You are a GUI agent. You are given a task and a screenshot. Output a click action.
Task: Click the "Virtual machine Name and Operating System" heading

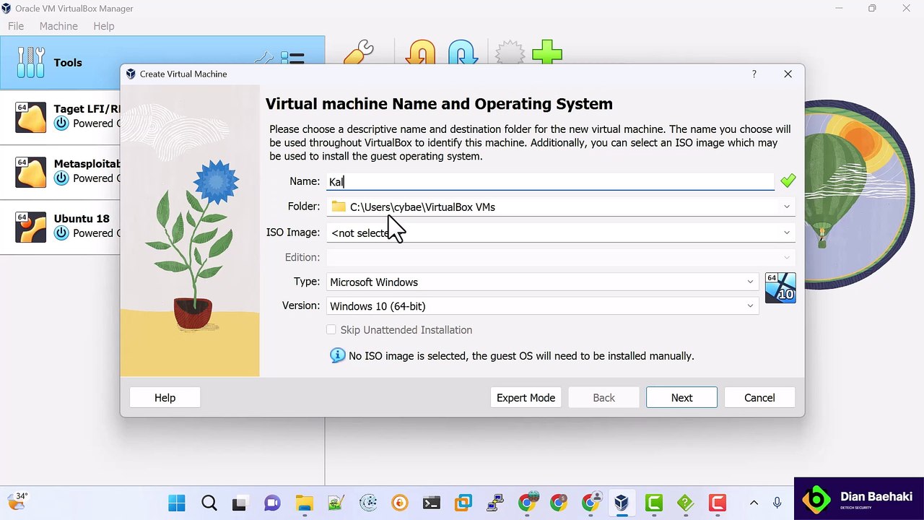pyautogui.click(x=439, y=104)
